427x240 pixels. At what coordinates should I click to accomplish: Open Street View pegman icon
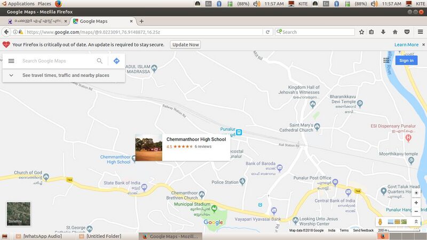pyautogui.click(x=380, y=222)
